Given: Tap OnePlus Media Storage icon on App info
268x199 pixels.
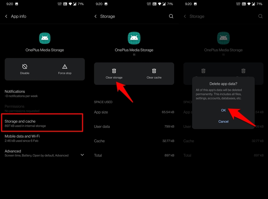Looking at the screenshot, I should click(x=44, y=38).
